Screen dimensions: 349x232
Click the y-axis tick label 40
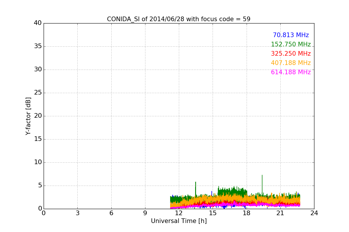tap(38, 23)
